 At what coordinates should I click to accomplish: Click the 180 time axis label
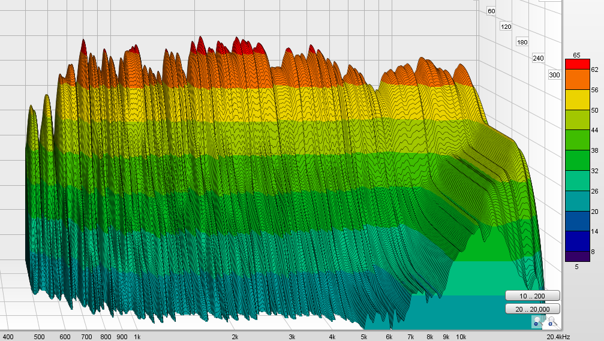522,43
